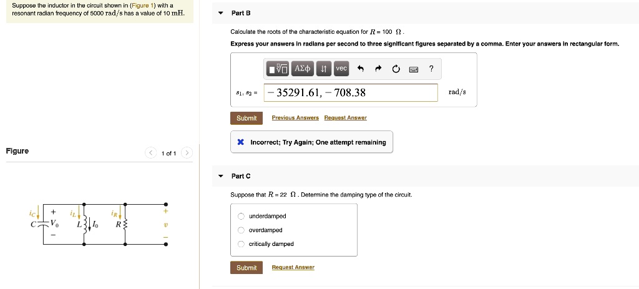The height and width of the screenshot is (289, 639).
Task: Open the keyboard shortcuts icon
Action: [x=413, y=69]
